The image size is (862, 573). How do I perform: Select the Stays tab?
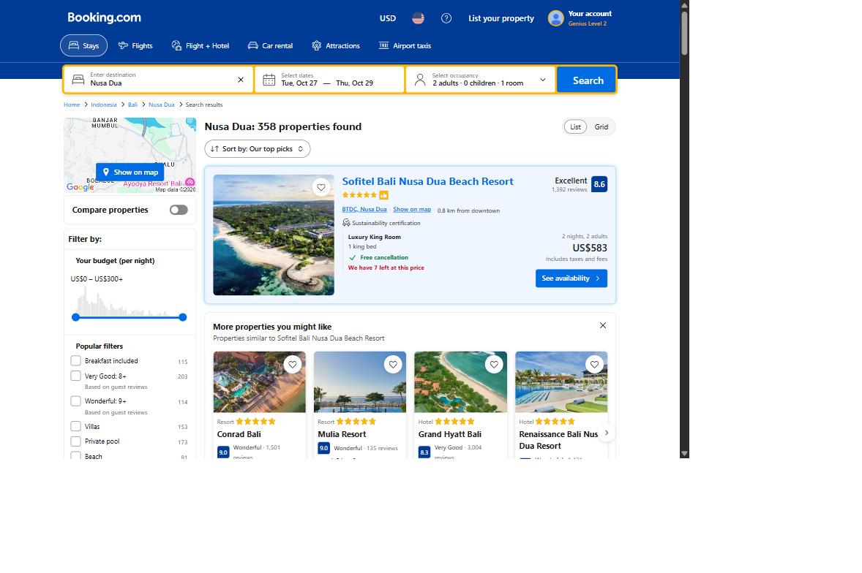tap(83, 45)
